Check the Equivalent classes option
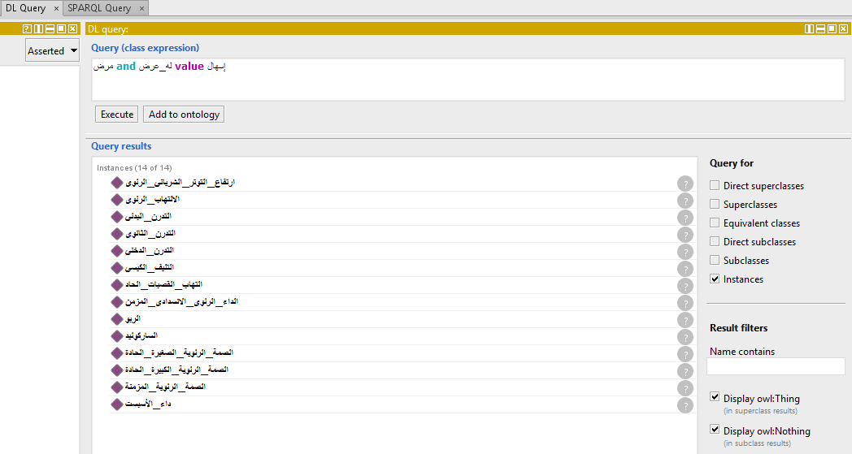 pos(715,223)
